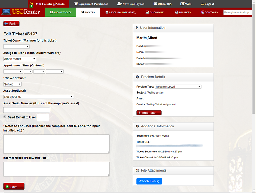Open the Assign to Tech dropdown
Image resolution: width=256 pixels, height=193 pixels.
click(x=20, y=59)
